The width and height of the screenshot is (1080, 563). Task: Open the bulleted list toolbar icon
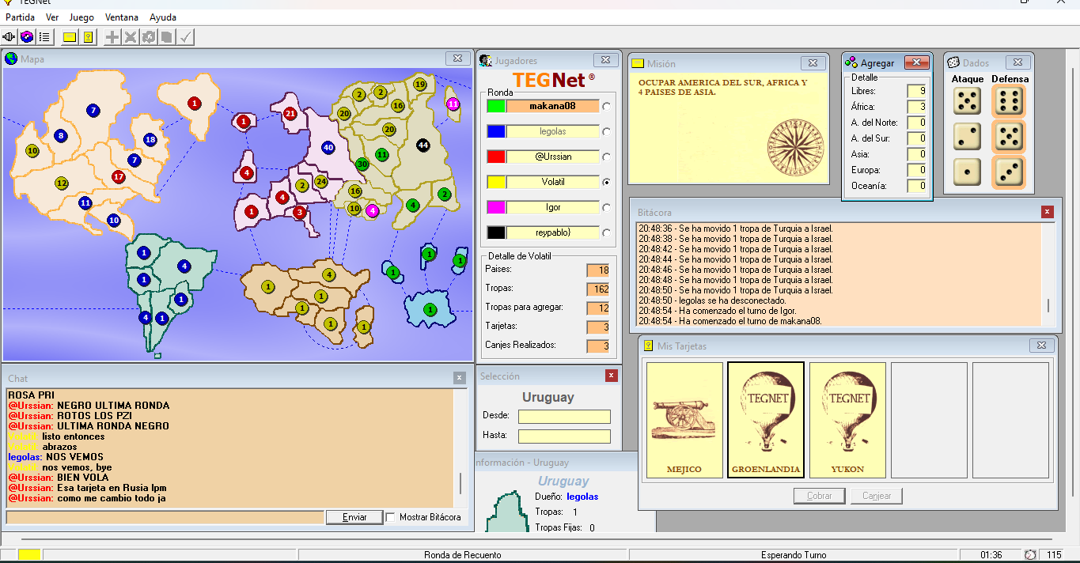point(44,37)
